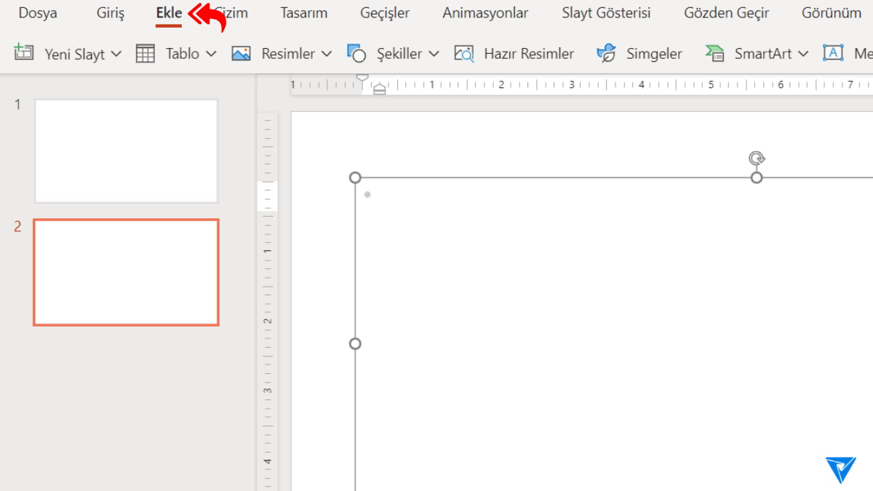The height and width of the screenshot is (491, 873).
Task: Open the Dosya menu
Action: (x=37, y=12)
